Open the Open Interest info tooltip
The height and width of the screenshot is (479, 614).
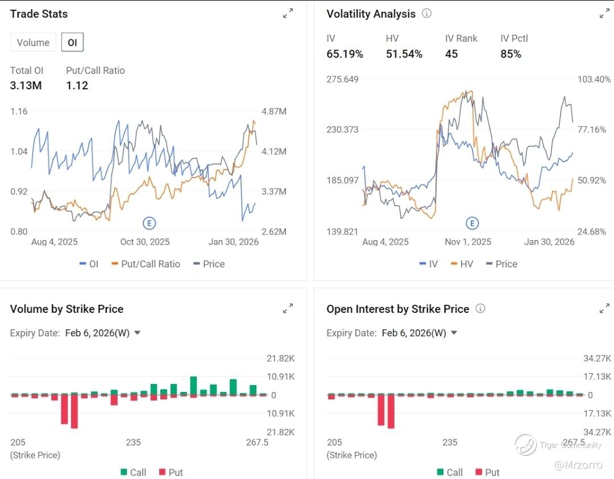point(480,308)
